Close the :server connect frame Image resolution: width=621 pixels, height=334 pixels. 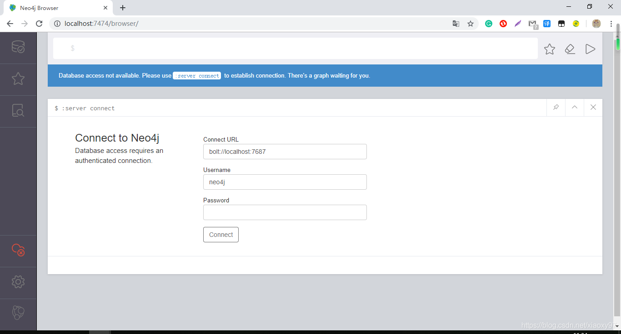(593, 108)
